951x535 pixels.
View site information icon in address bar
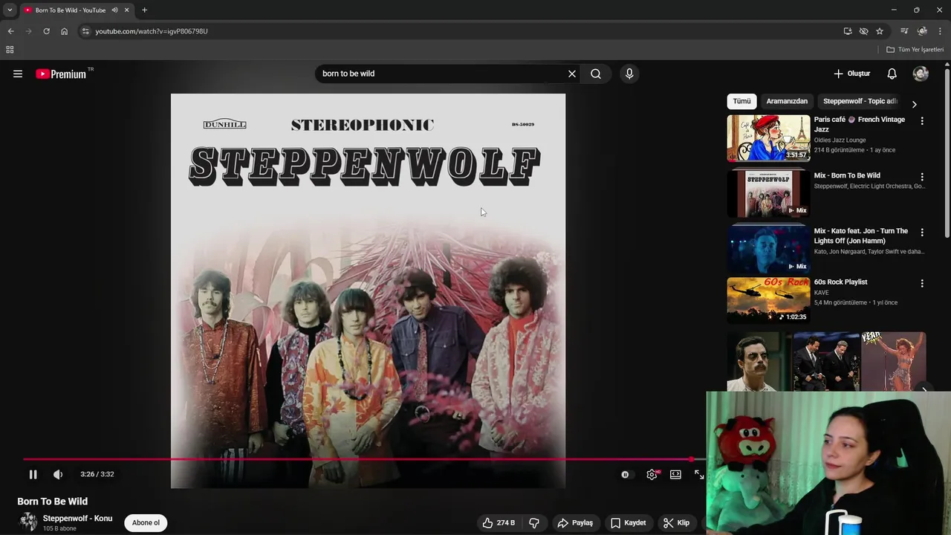85,31
